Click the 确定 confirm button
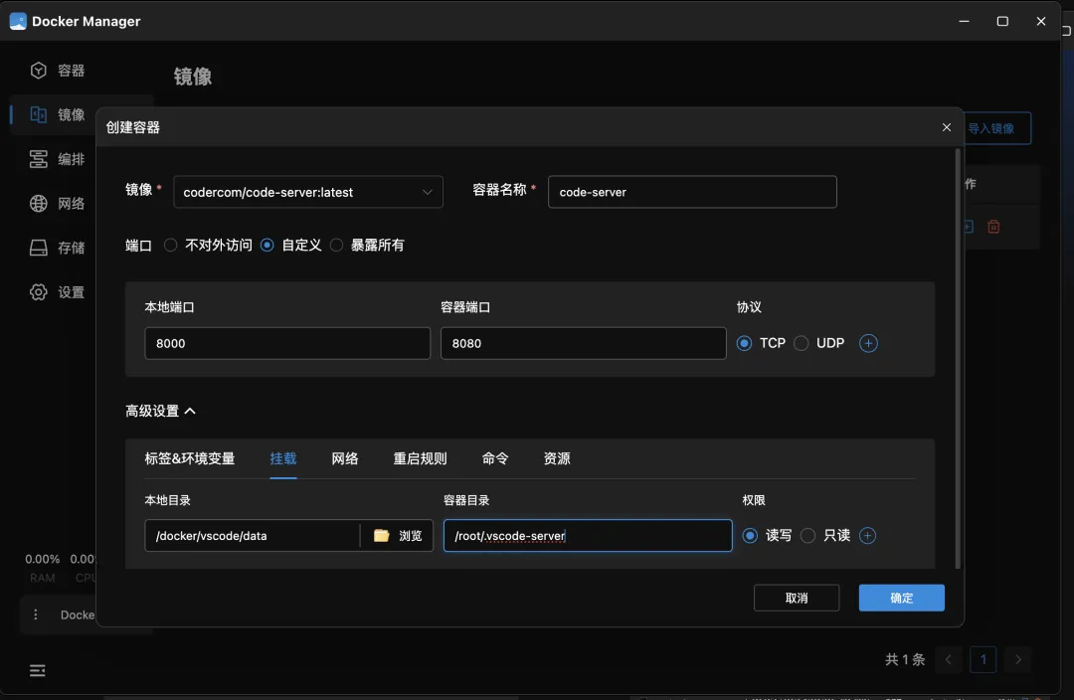This screenshot has height=700, width=1074. [901, 598]
